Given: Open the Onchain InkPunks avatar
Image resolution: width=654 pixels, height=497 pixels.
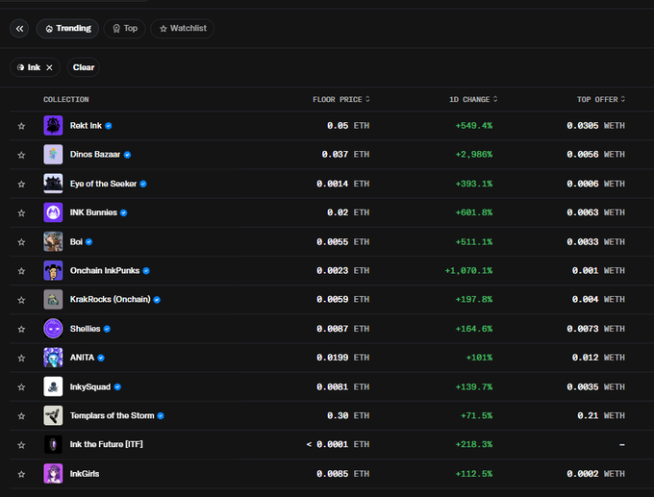Looking at the screenshot, I should [53, 270].
